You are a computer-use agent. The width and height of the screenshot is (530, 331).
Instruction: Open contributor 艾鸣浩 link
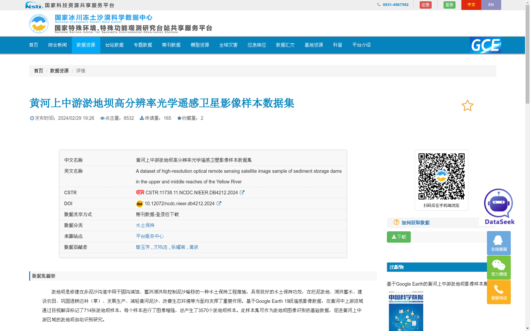160,247
